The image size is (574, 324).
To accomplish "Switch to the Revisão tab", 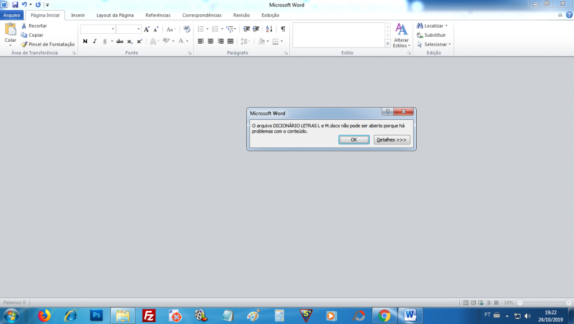I will (241, 15).
